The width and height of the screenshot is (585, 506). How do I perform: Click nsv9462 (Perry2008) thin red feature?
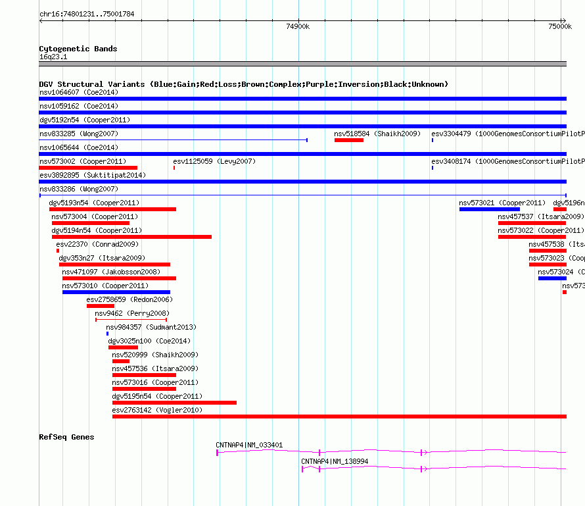(x=131, y=320)
